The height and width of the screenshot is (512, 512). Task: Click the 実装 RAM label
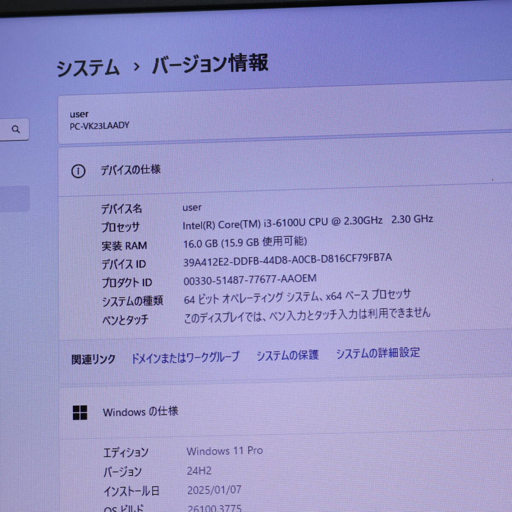coord(124,246)
